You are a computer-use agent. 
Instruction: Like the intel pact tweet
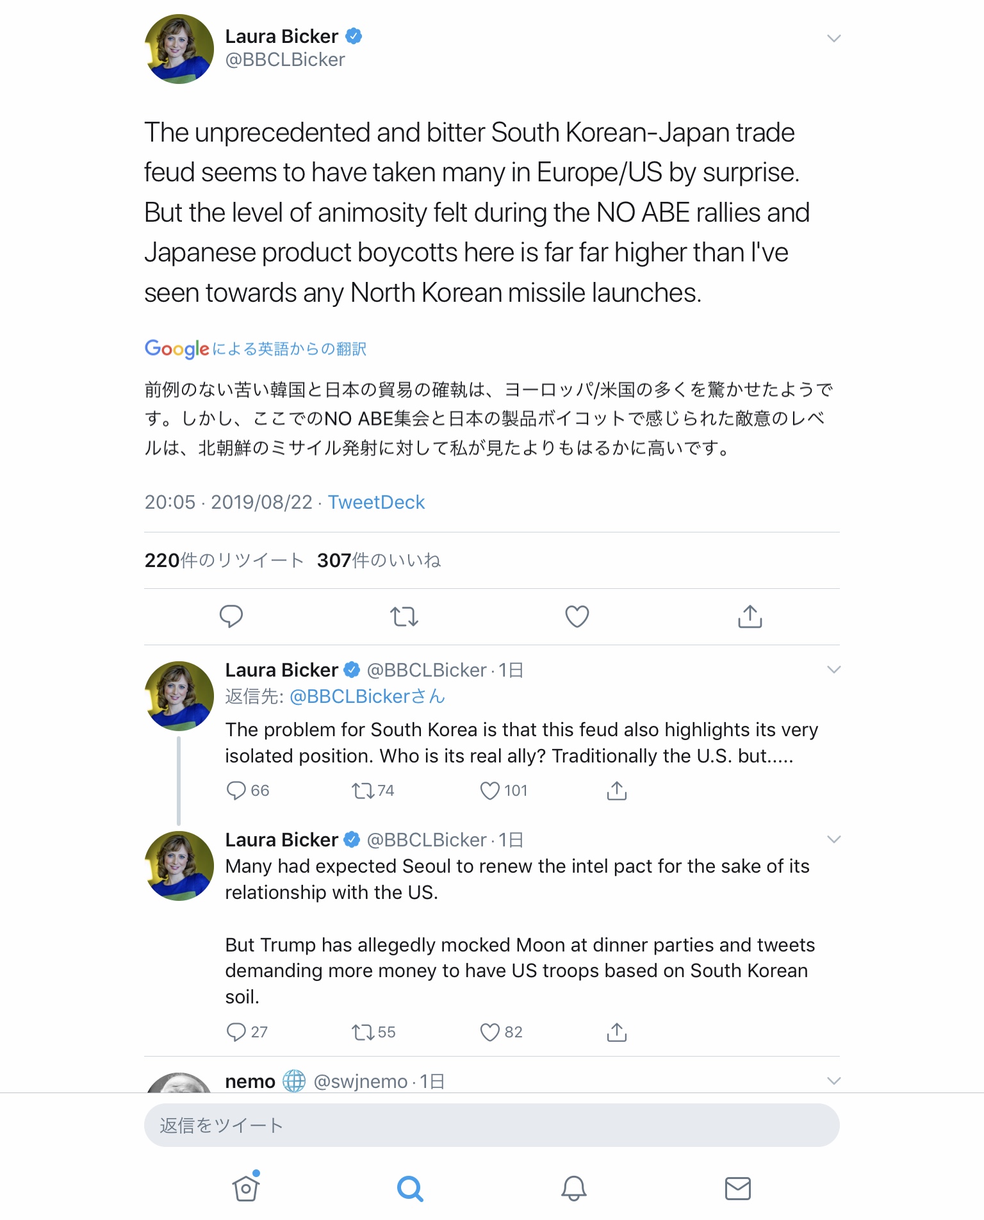(x=490, y=1032)
